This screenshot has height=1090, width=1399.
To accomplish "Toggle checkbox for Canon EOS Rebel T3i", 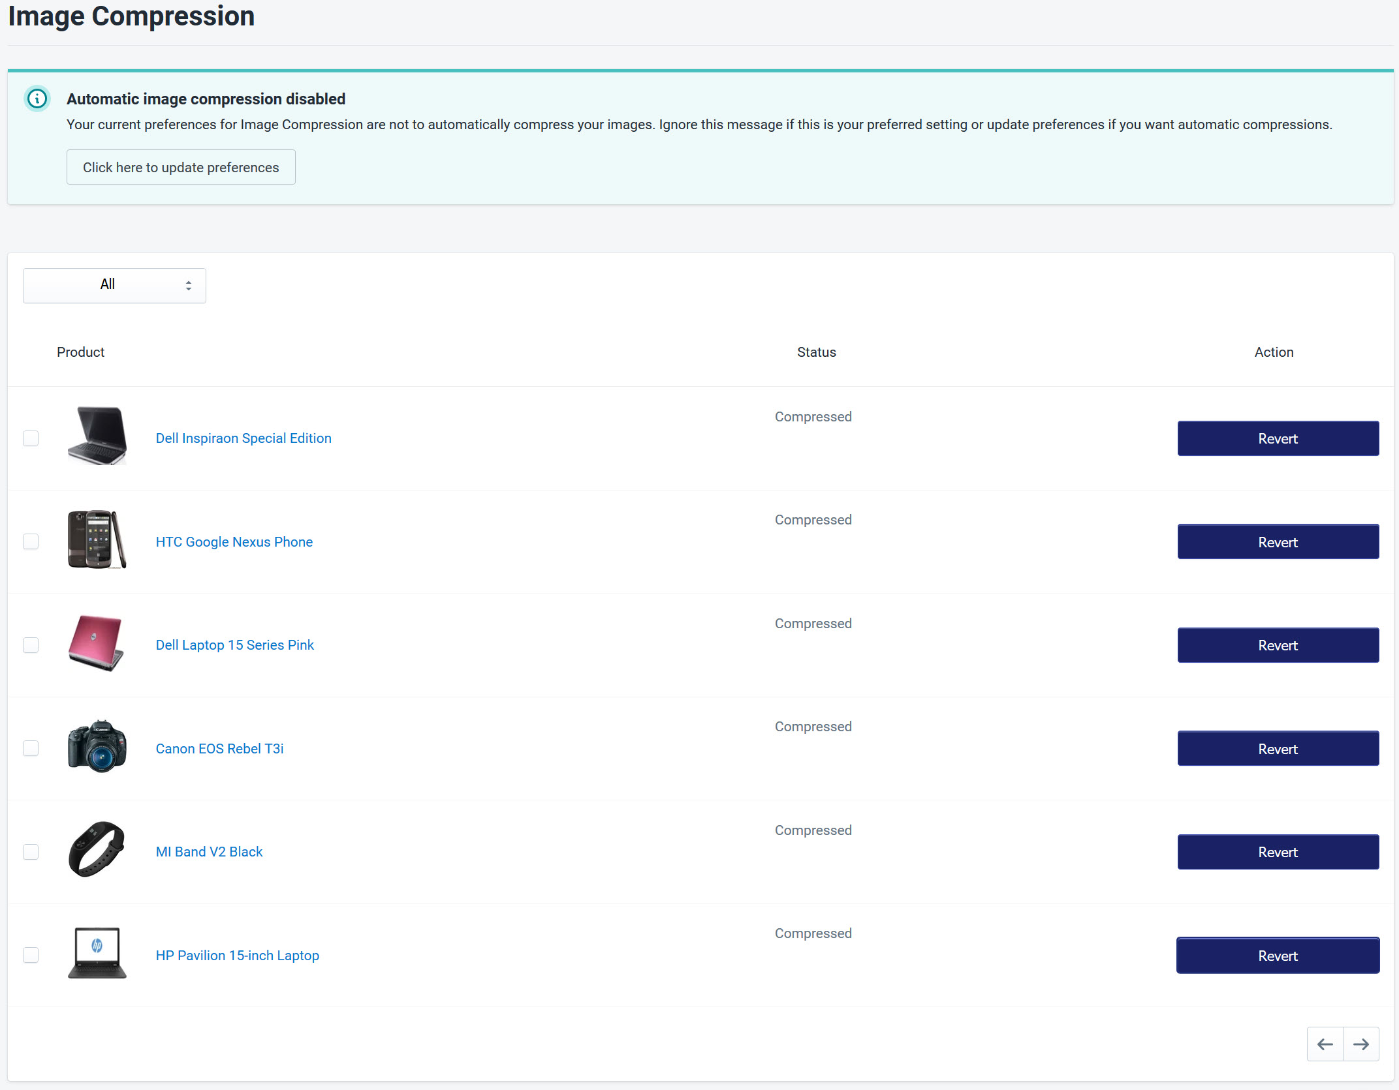I will tap(31, 749).
